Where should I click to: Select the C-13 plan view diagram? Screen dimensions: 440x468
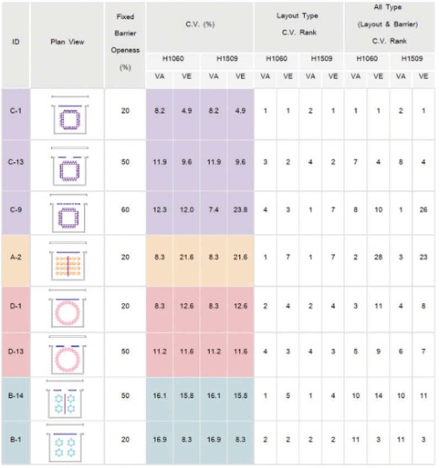click(x=70, y=166)
